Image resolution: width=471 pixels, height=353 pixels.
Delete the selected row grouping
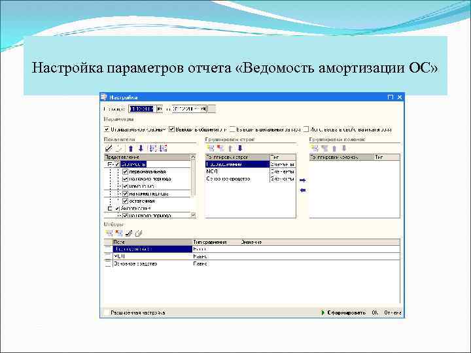point(220,148)
